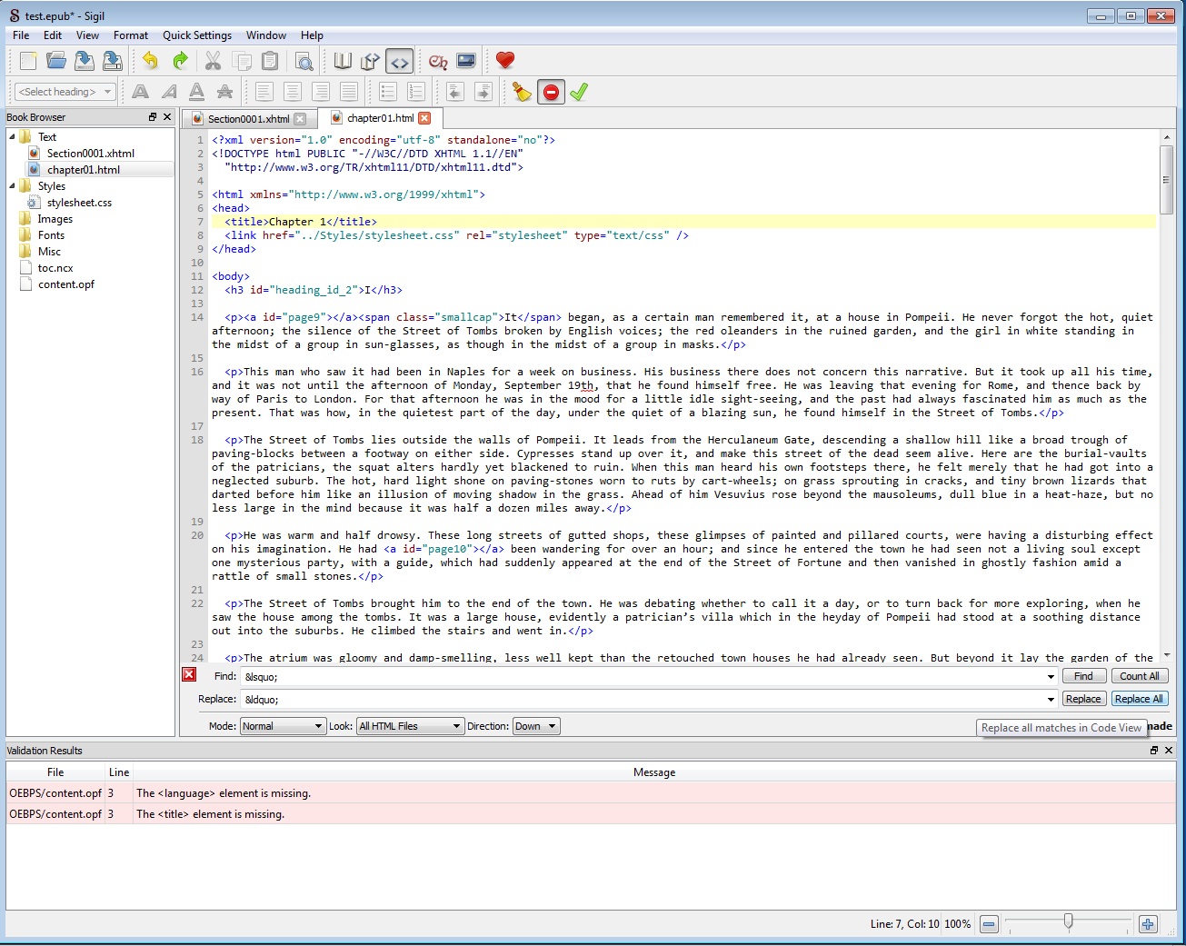Switch to the Section0001.xhtml tab

247,119
